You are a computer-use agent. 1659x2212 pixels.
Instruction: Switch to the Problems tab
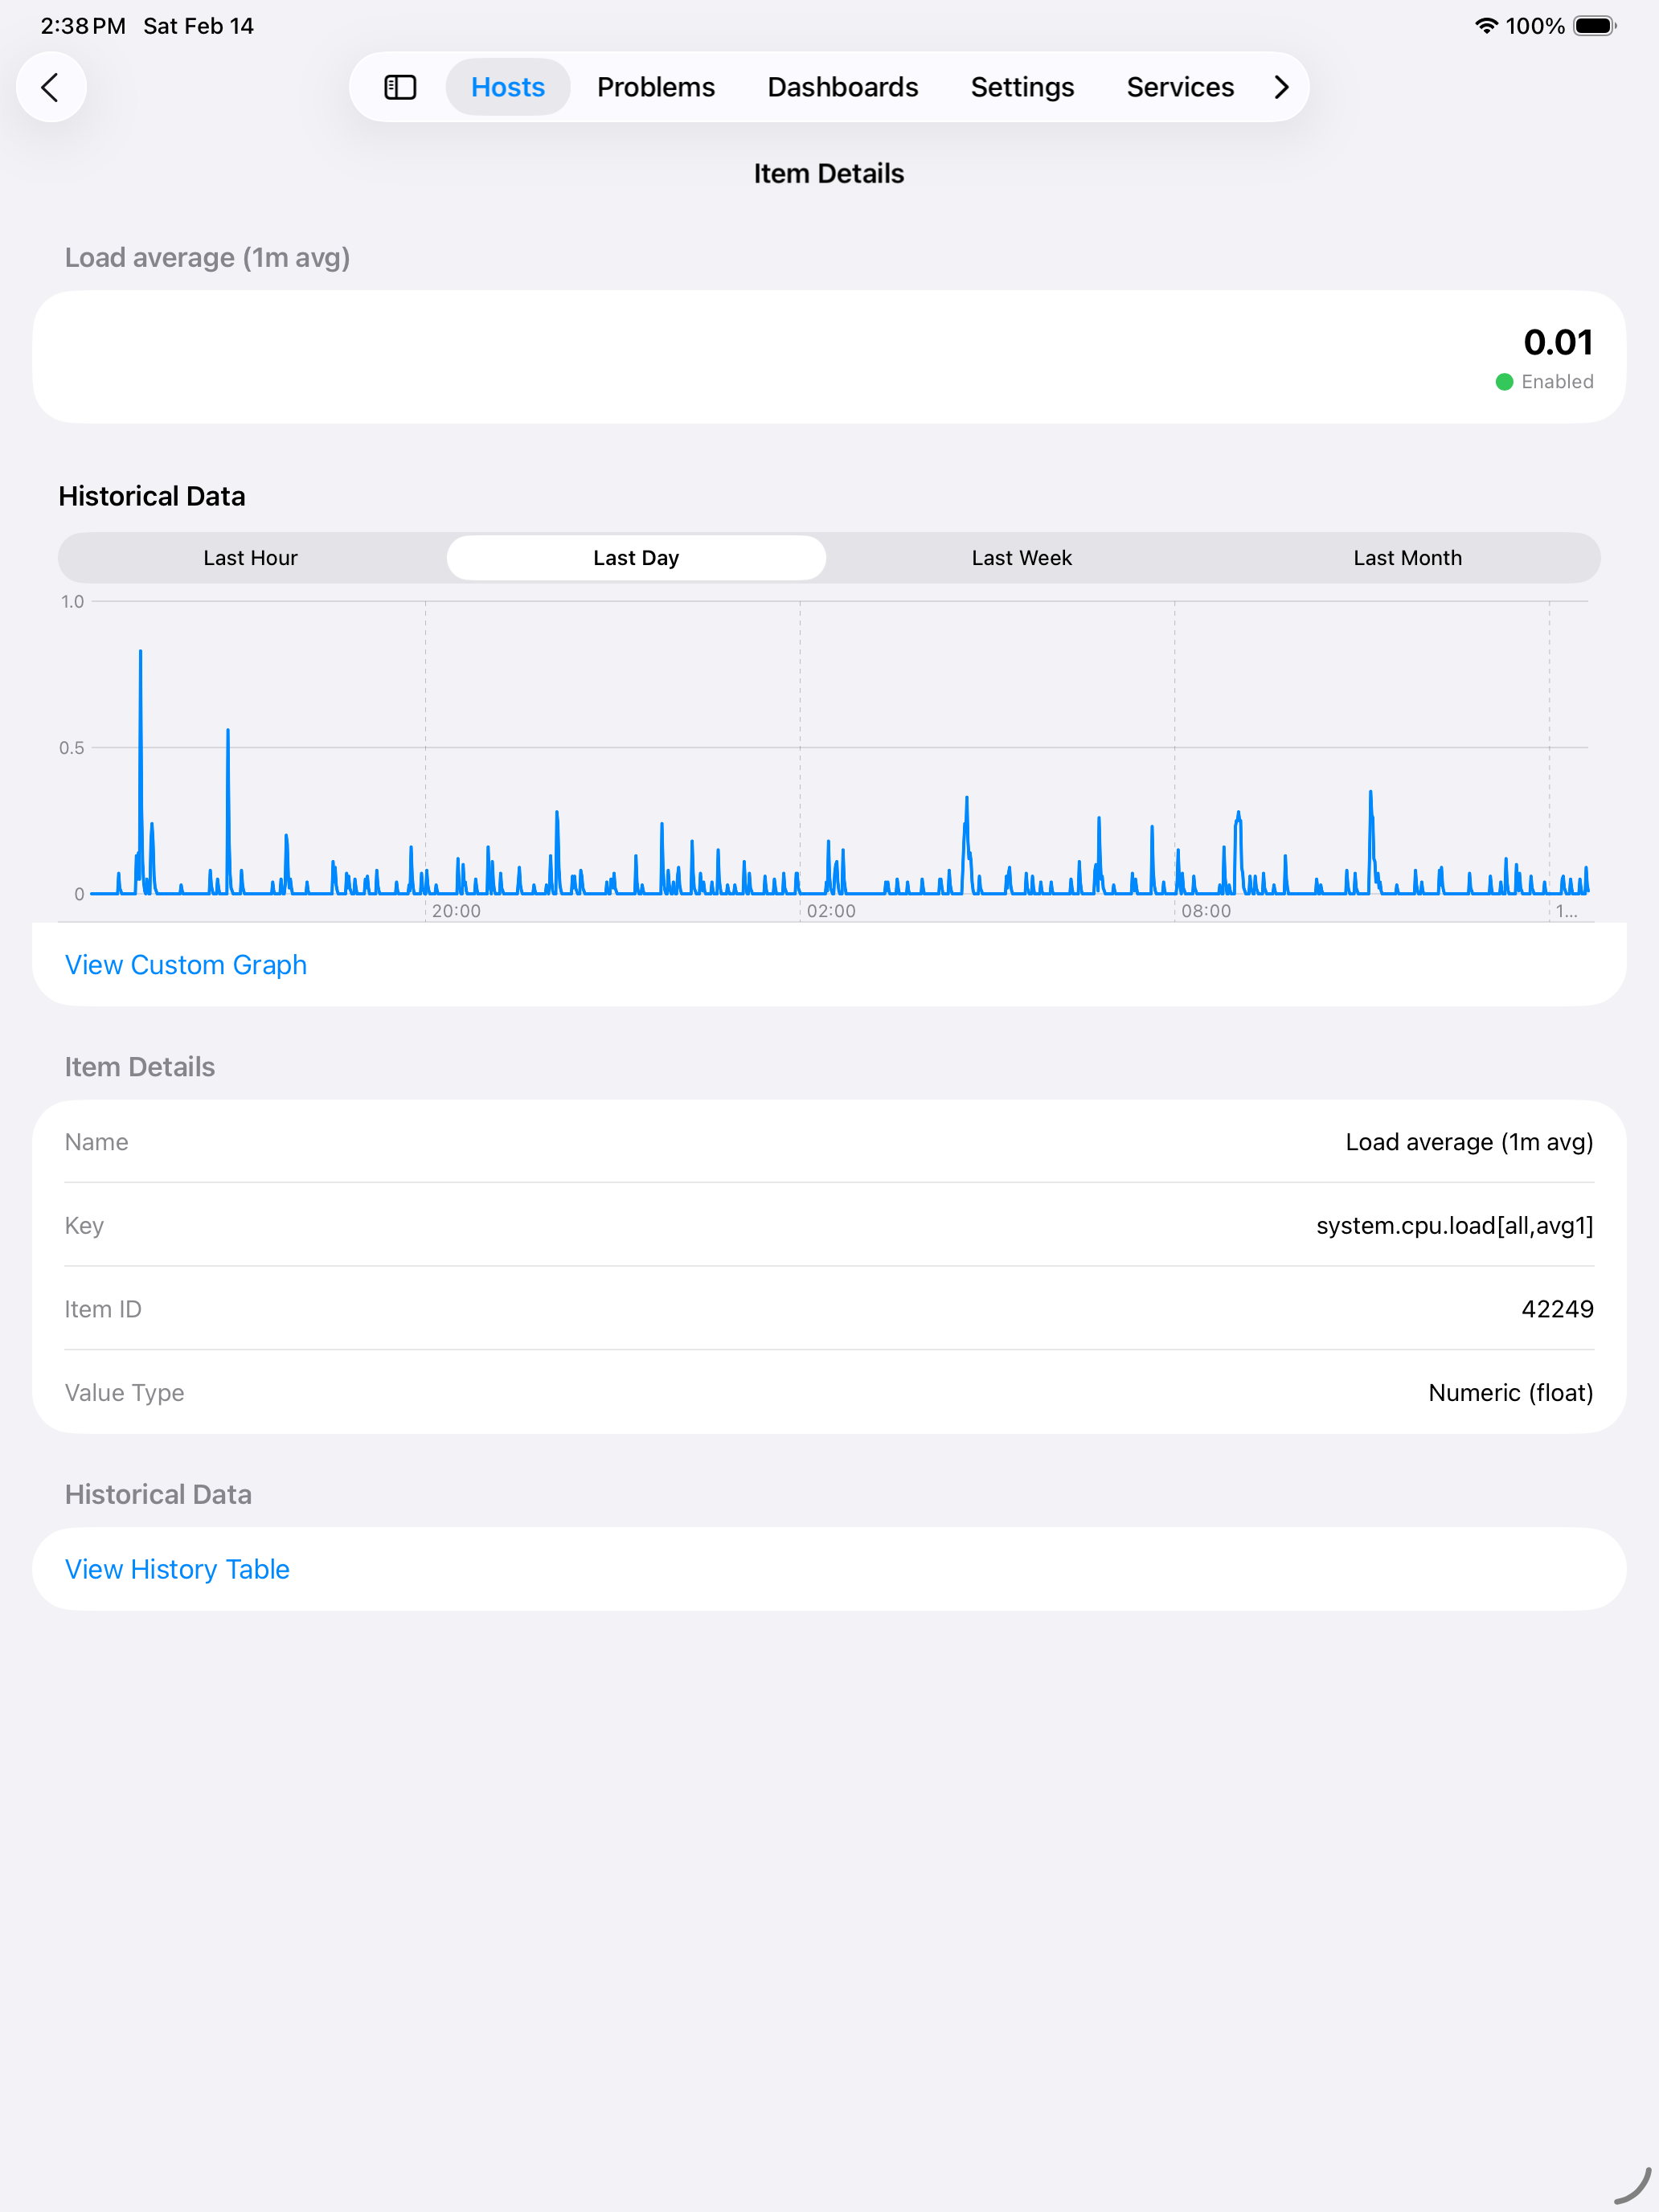pyautogui.click(x=656, y=87)
